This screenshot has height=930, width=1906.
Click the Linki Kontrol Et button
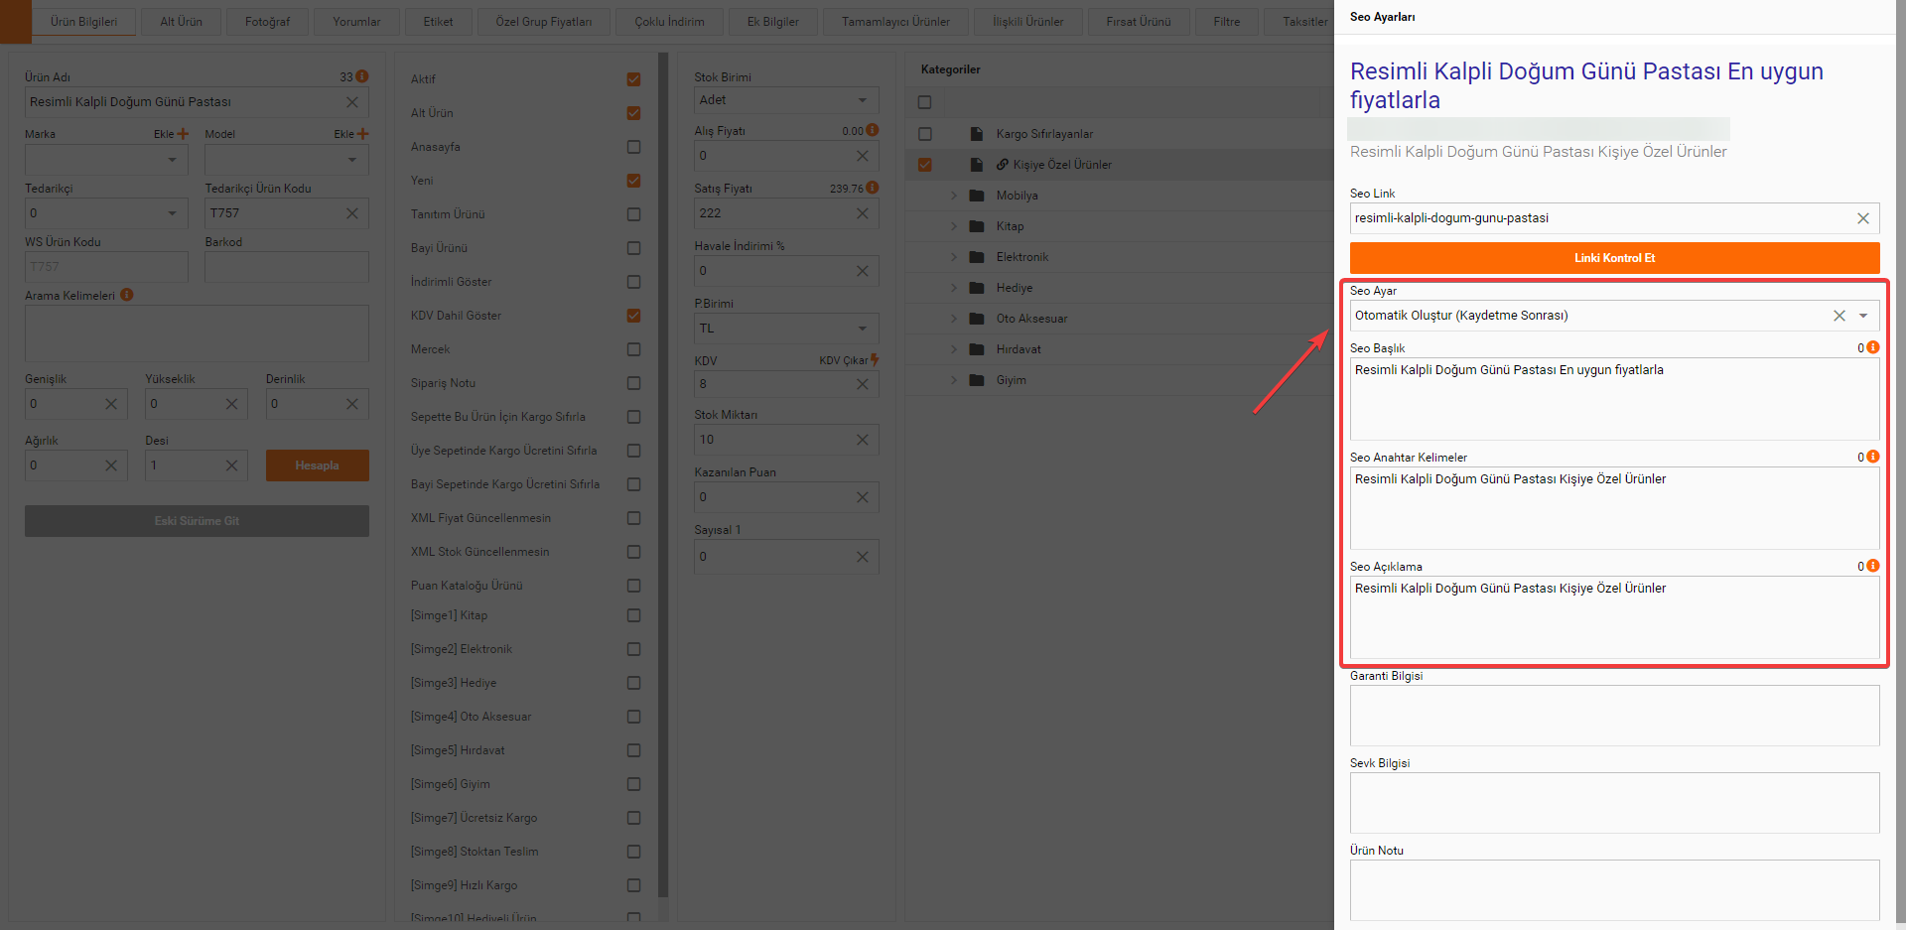[1614, 258]
